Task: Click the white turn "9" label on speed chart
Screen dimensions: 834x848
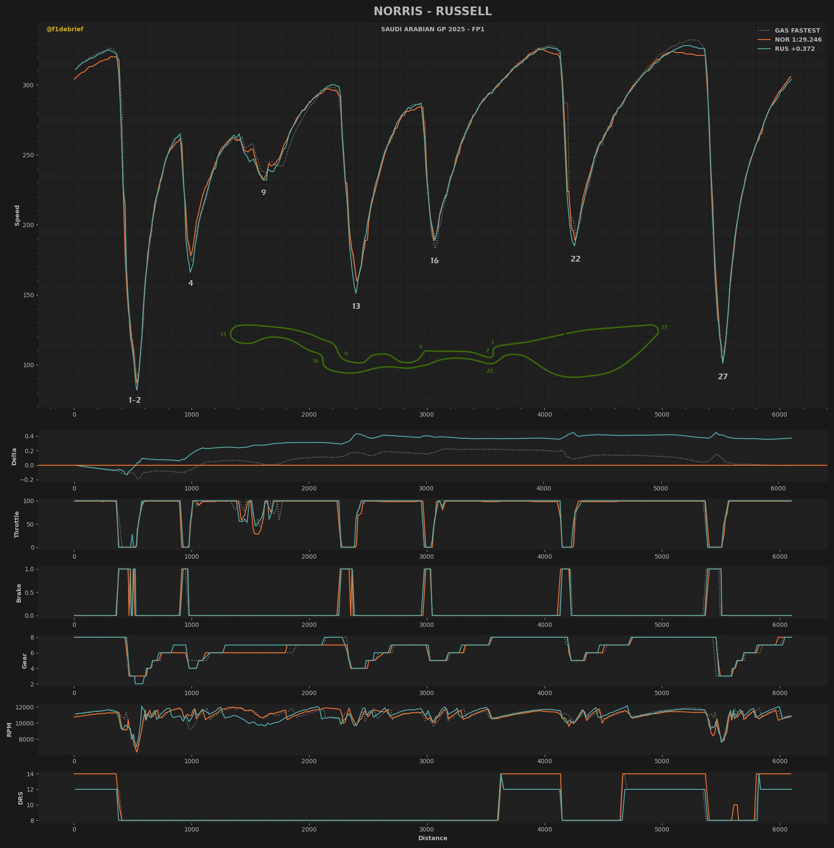Action: pos(263,193)
